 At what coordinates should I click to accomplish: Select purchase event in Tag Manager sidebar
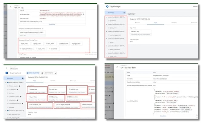(x=113, y=21)
